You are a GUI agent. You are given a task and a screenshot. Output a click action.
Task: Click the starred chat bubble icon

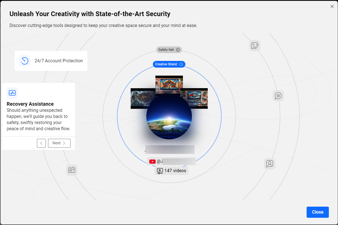click(278, 96)
